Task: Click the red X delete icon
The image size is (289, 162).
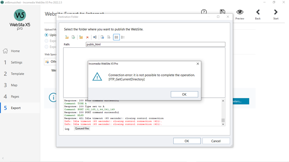Action: coord(88,37)
